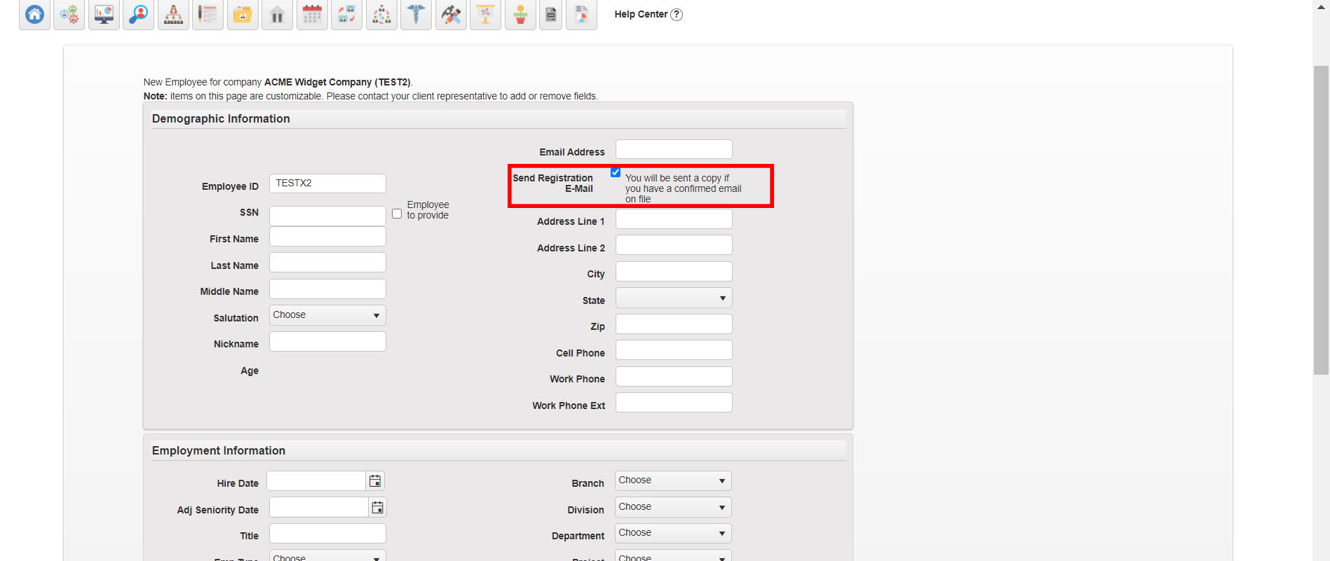Open the Branch dropdown
Screen dimensions: 1330x561
673,480
